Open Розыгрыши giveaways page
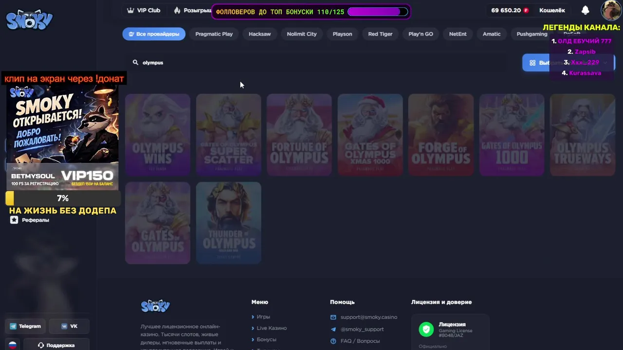 point(193,10)
